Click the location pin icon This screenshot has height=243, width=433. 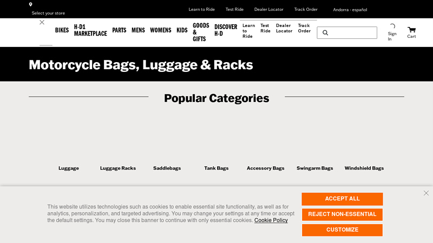pyautogui.click(x=30, y=4)
